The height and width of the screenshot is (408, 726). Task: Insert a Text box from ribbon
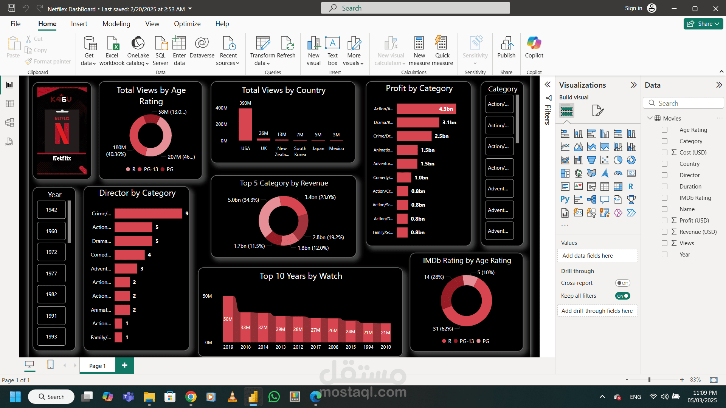[x=332, y=51]
